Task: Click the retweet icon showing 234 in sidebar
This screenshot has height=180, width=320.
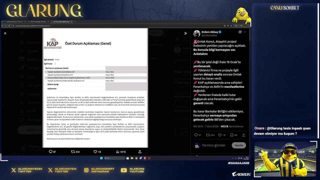Action: click(x=207, y=135)
